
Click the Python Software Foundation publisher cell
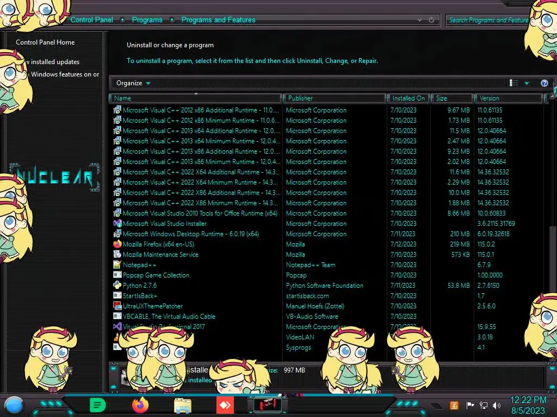pyautogui.click(x=325, y=285)
